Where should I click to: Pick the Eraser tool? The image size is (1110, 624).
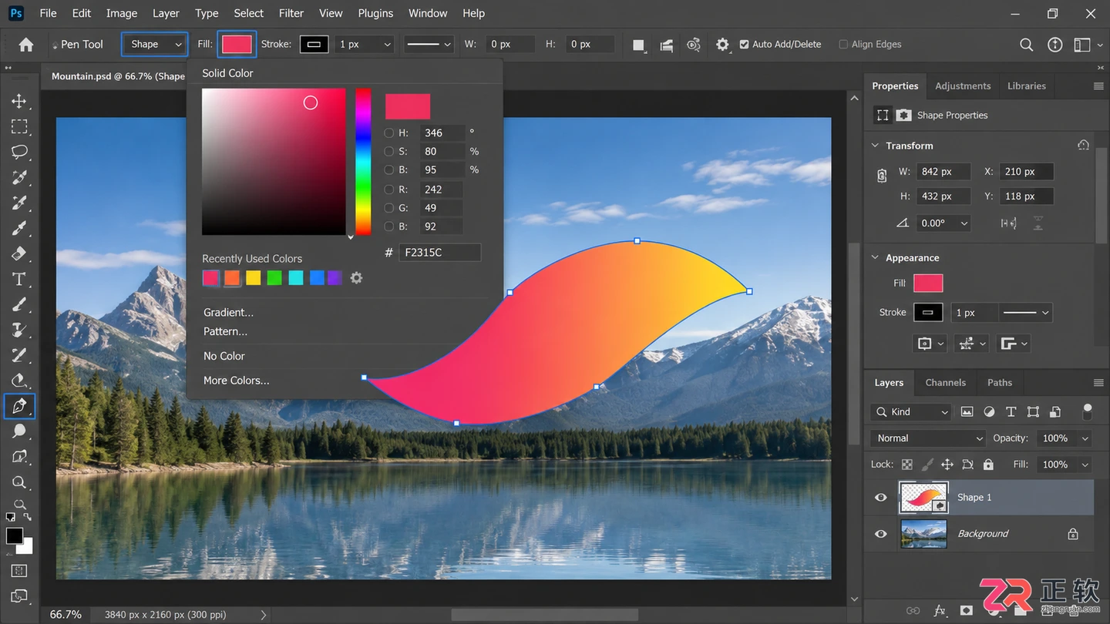[19, 253]
